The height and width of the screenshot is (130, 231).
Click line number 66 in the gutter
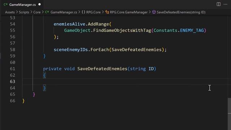[x=13, y=101]
